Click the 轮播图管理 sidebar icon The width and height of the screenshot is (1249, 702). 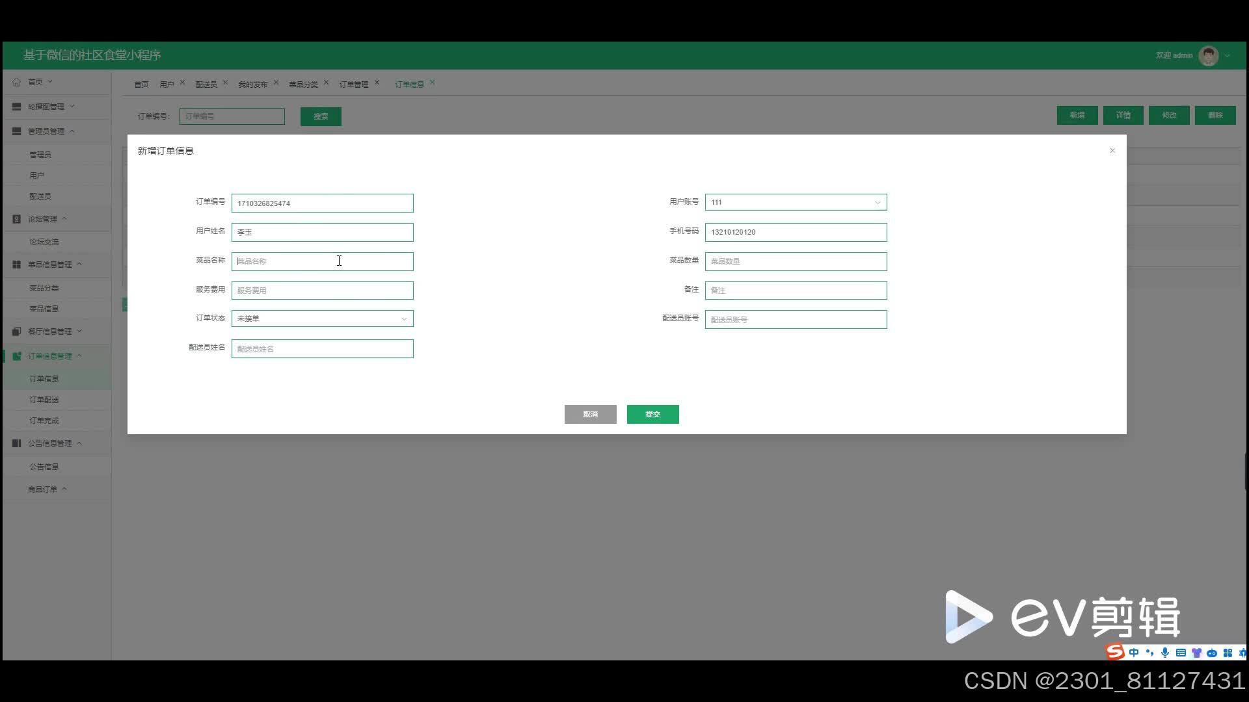point(17,107)
